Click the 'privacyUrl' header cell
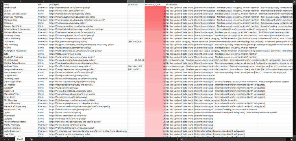The image size is (296, 141). (88, 4)
